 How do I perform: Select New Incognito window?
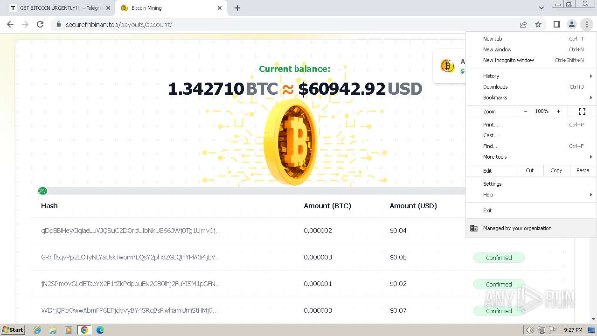coord(531,60)
